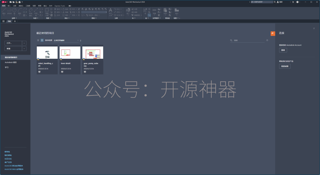The image size is (320, 175).
Task: Click the 打开... (Open) button
Action: click(13, 43)
